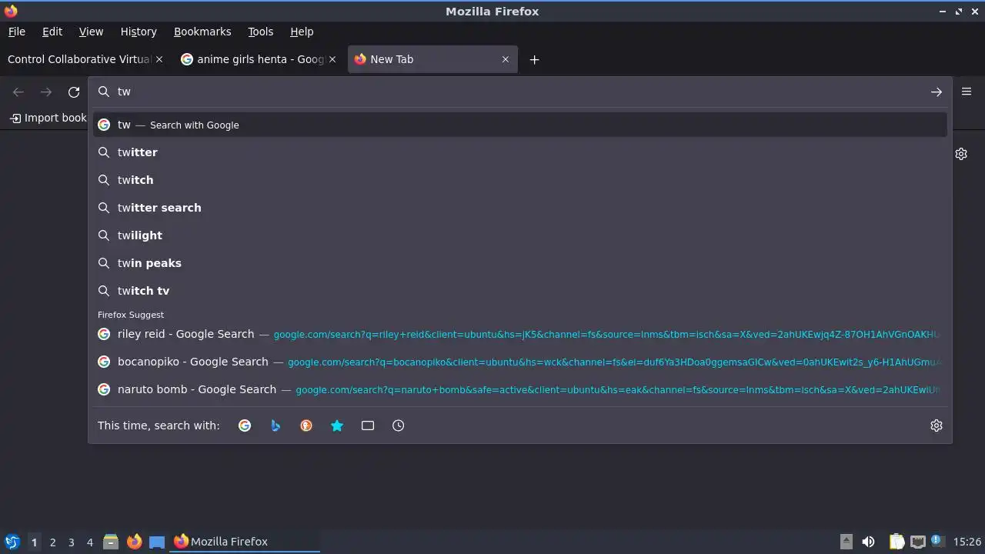The width and height of the screenshot is (985, 554).
Task: Open the network connection tray icon
Action: click(x=918, y=542)
